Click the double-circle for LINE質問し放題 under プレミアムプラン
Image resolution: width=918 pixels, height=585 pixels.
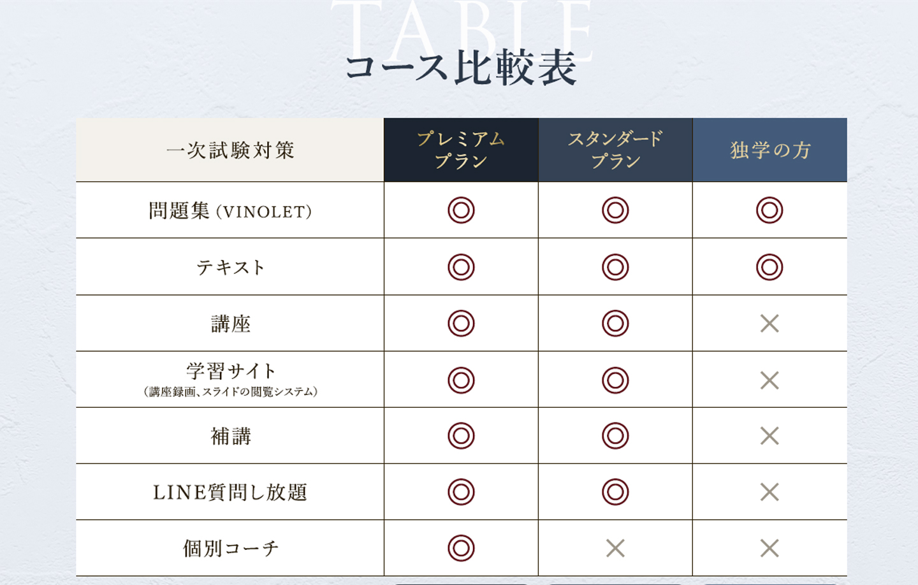pos(461,492)
